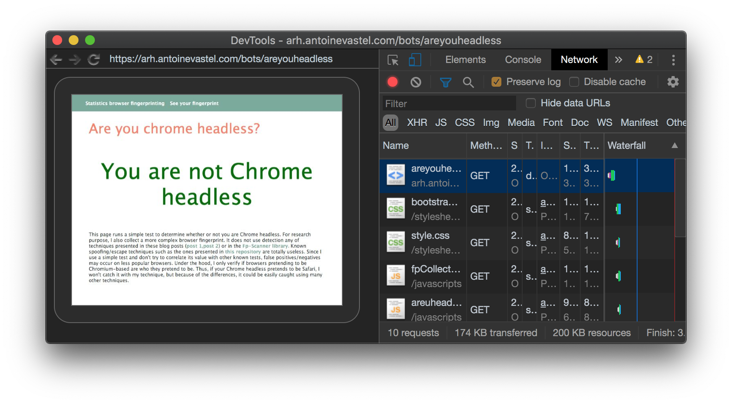The width and height of the screenshot is (732, 404).
Task: Click the network Filter input field
Action: [x=449, y=103]
